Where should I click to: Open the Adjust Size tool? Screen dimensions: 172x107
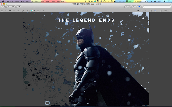click(x=170, y=11)
